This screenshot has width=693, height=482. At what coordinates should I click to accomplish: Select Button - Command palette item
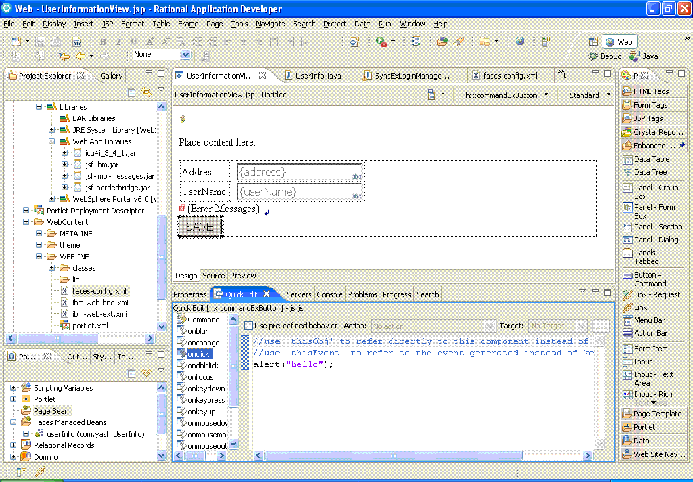tap(644, 279)
